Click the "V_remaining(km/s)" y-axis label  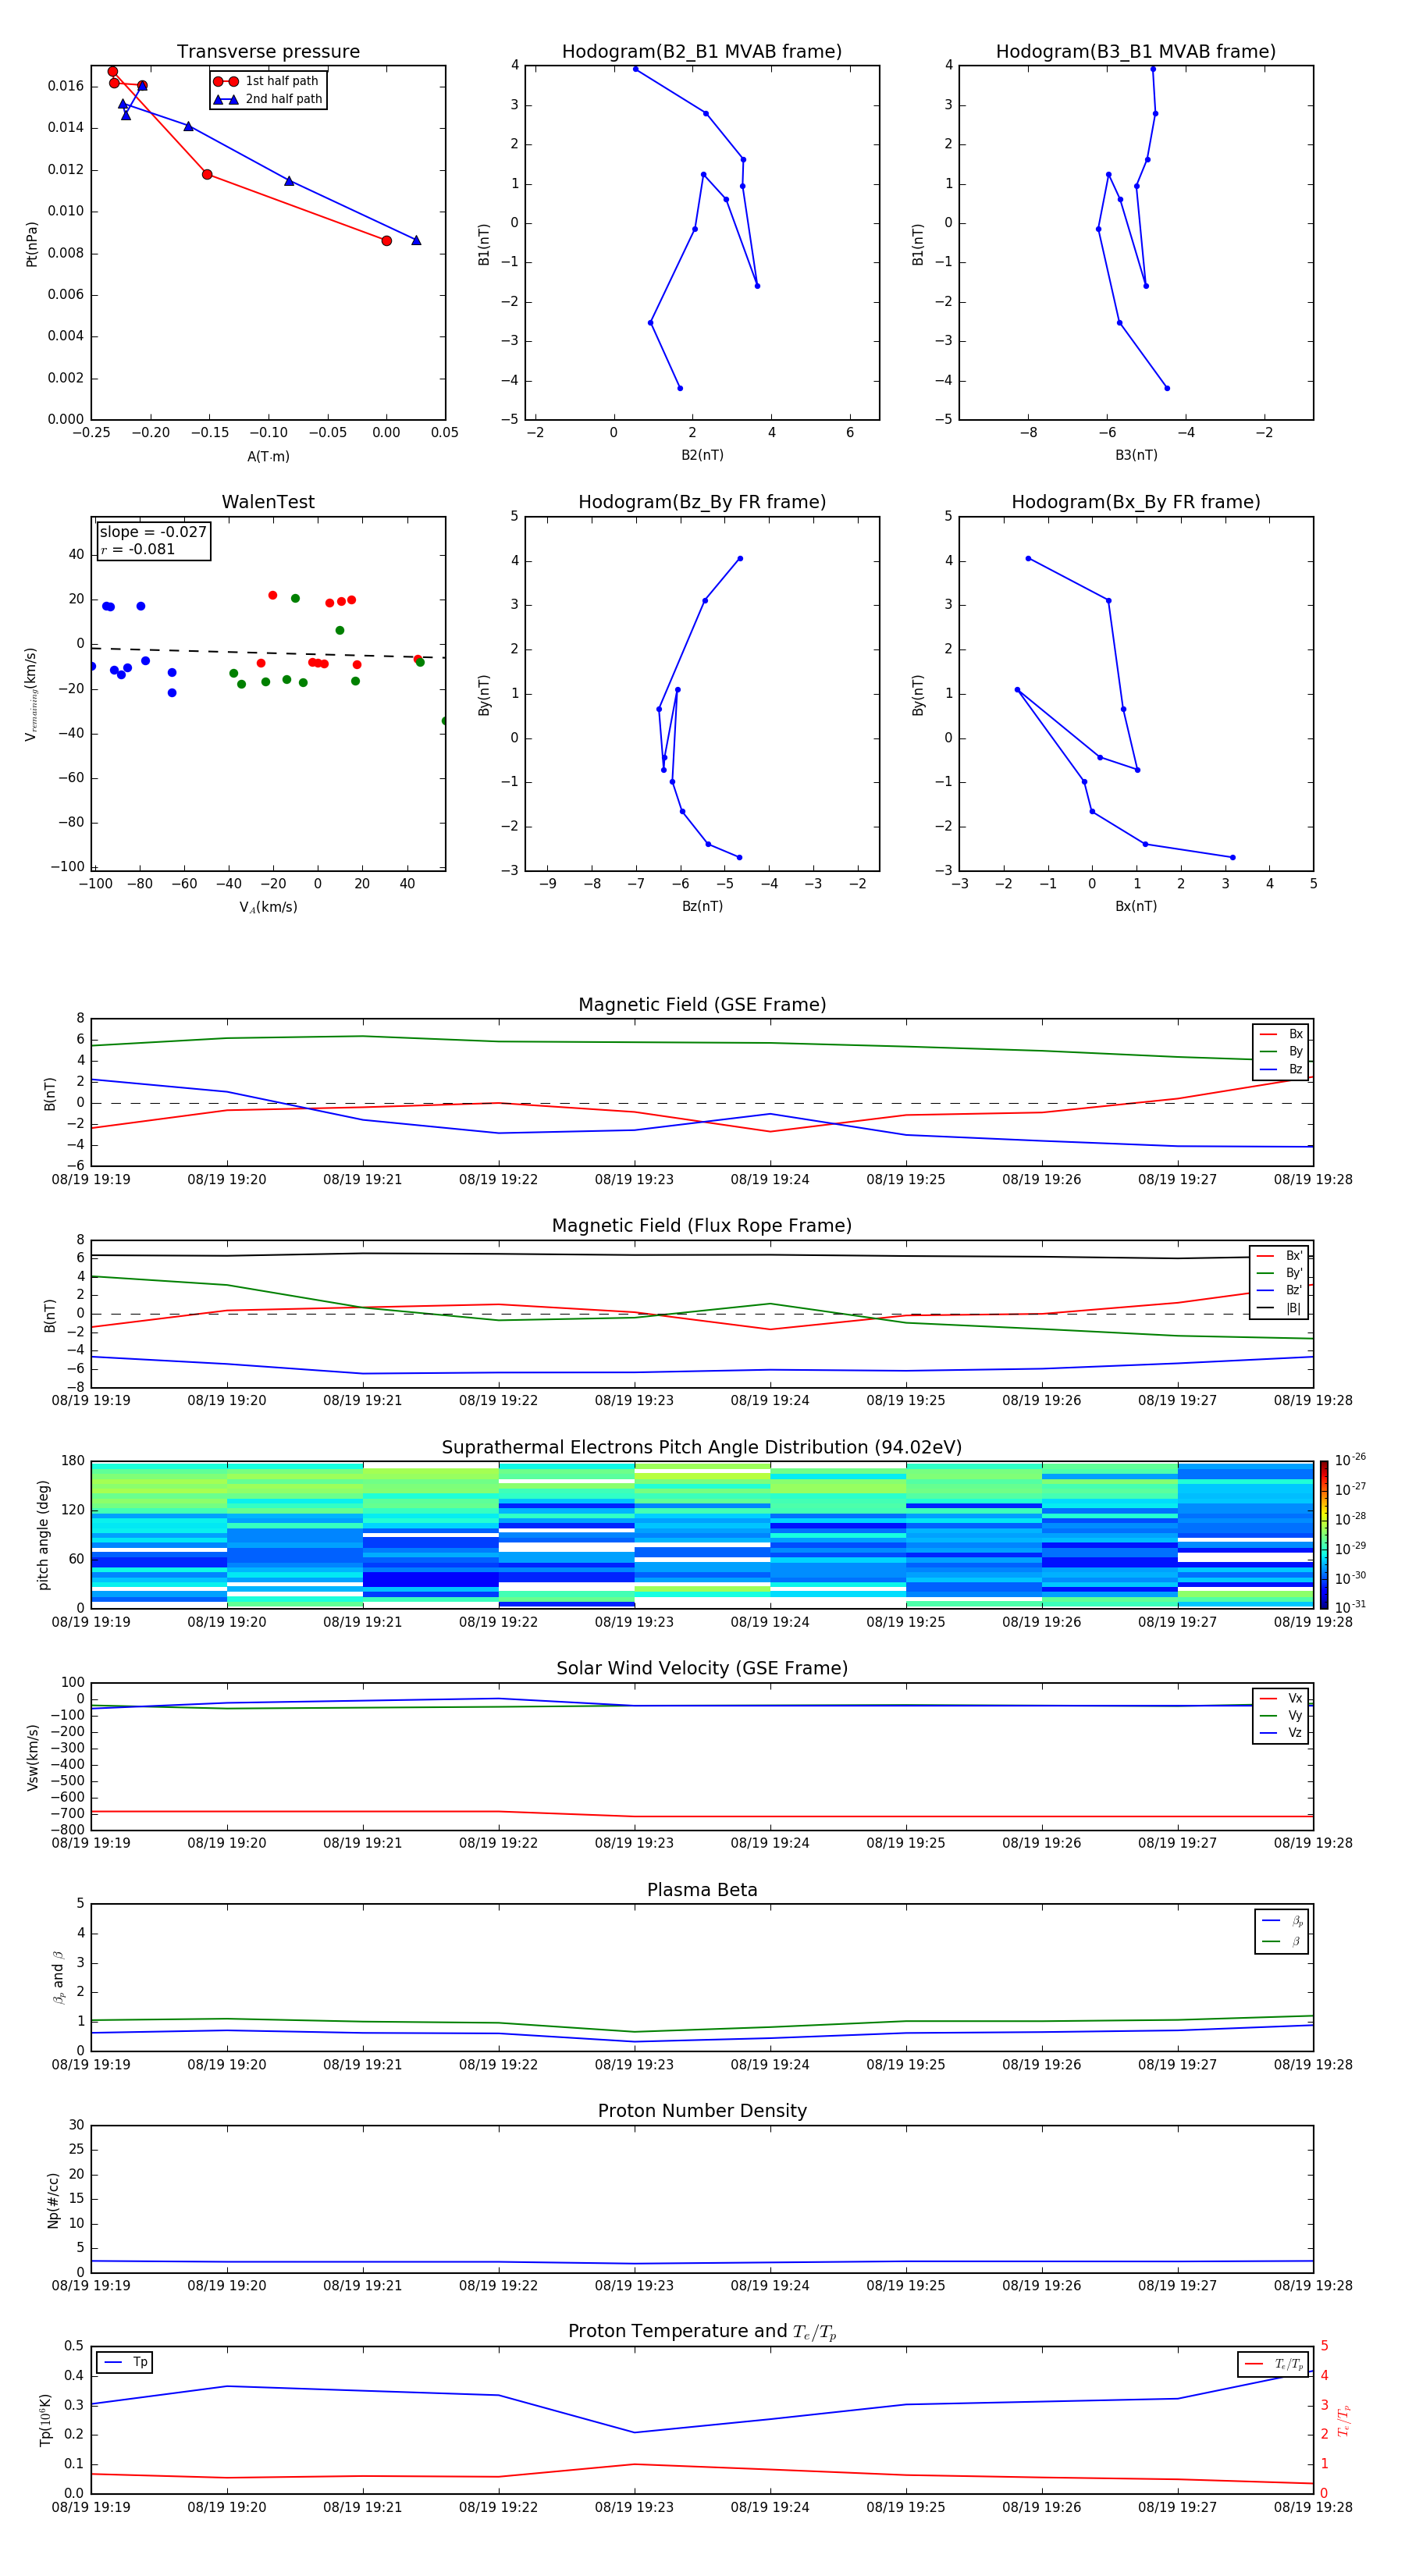[x=31, y=694]
